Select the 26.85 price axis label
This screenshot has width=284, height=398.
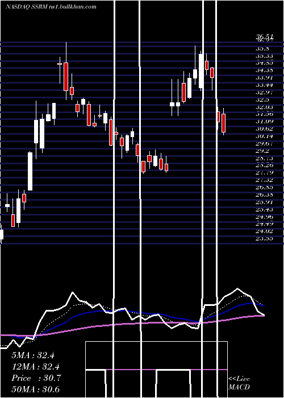tap(264, 188)
